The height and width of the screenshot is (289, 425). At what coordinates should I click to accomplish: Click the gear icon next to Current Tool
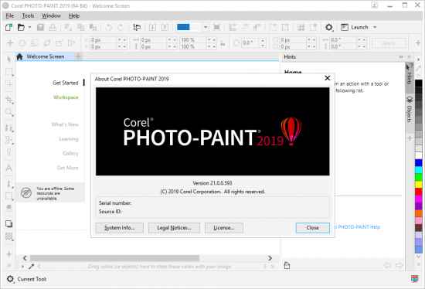10,279
